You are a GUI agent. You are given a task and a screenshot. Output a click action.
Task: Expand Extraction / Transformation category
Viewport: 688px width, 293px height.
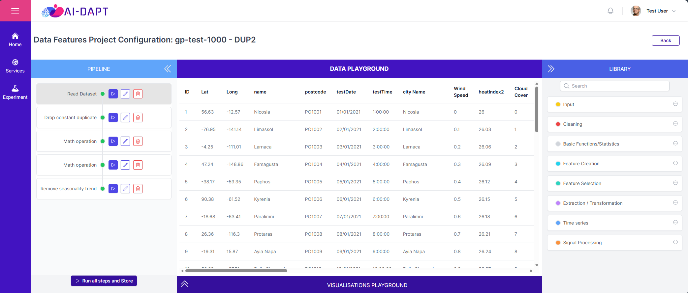pyautogui.click(x=614, y=203)
